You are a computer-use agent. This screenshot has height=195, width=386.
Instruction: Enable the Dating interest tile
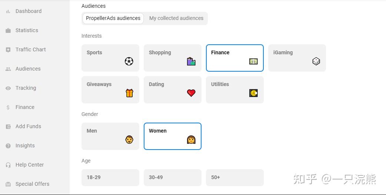pyautogui.click(x=172, y=90)
